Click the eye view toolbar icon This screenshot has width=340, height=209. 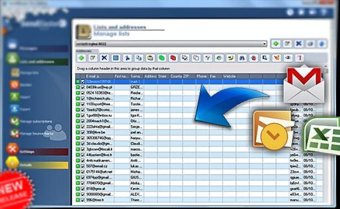[x=288, y=58]
